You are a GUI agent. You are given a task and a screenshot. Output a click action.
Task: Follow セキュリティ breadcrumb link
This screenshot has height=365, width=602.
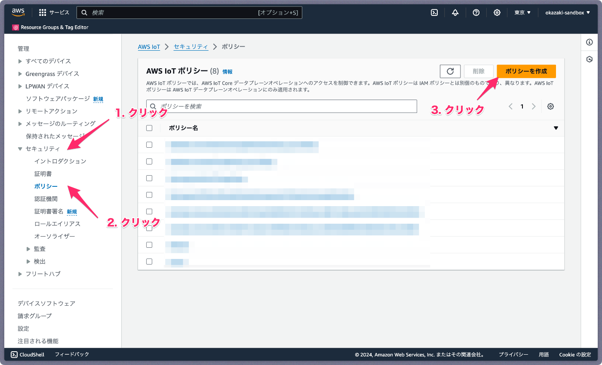(191, 46)
